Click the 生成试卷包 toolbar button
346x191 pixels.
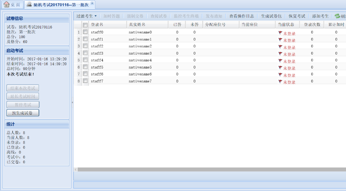coord(271,16)
